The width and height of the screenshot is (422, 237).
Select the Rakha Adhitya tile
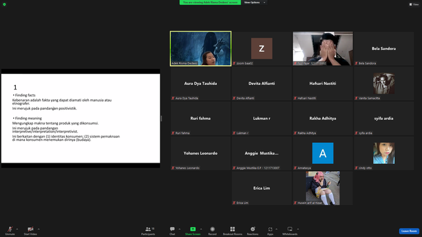coord(322,118)
